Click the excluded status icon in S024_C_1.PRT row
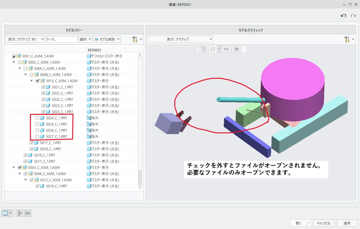This screenshot has height=229, width=360. (89, 118)
